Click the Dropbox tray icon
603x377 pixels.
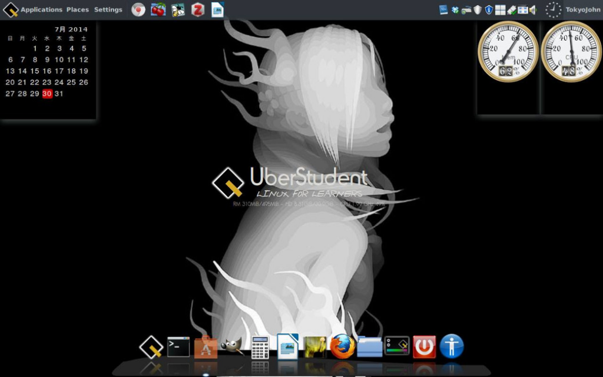click(x=455, y=9)
